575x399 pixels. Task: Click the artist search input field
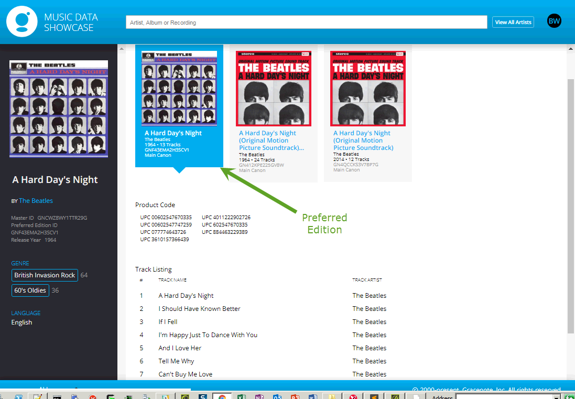pyautogui.click(x=306, y=23)
